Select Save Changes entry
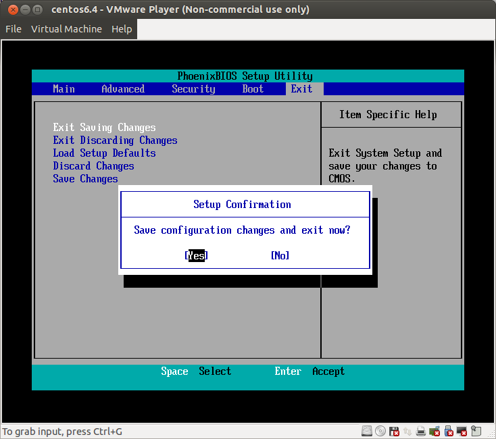 tap(85, 179)
